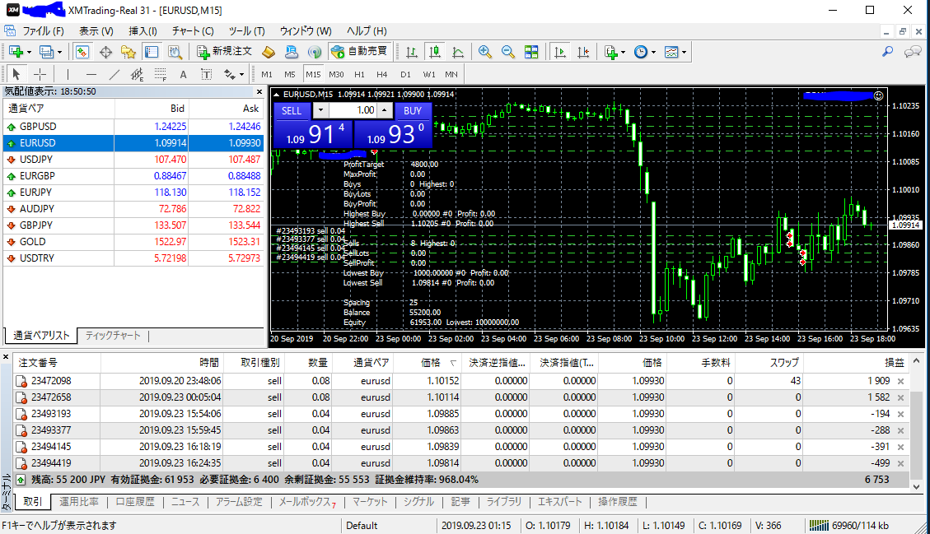This screenshot has width=930, height=534.
Task: Close order 23472098 with X
Action: (900, 381)
